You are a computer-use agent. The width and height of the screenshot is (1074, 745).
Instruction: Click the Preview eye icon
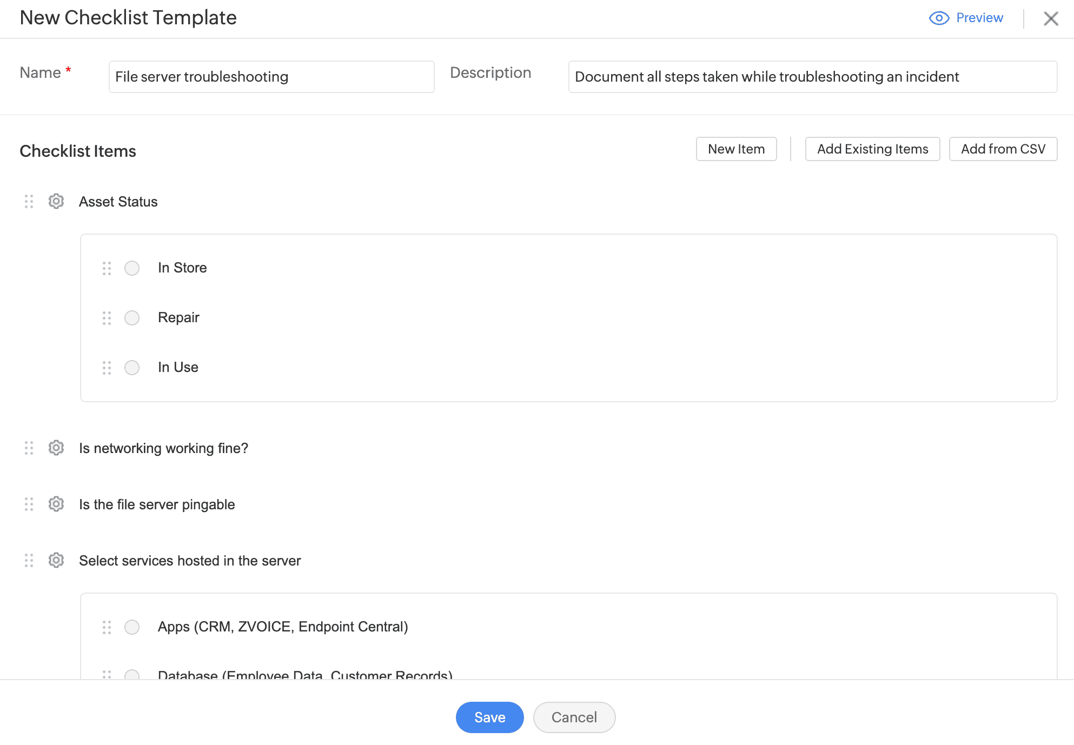coord(939,18)
